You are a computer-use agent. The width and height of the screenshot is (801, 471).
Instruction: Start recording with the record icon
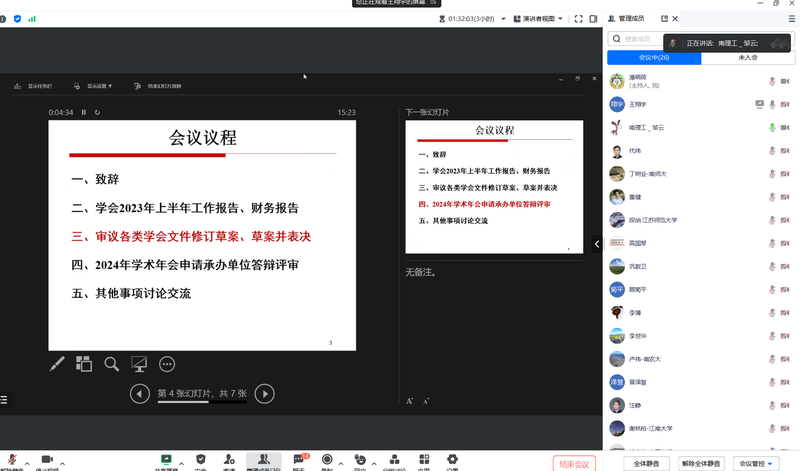click(x=327, y=459)
